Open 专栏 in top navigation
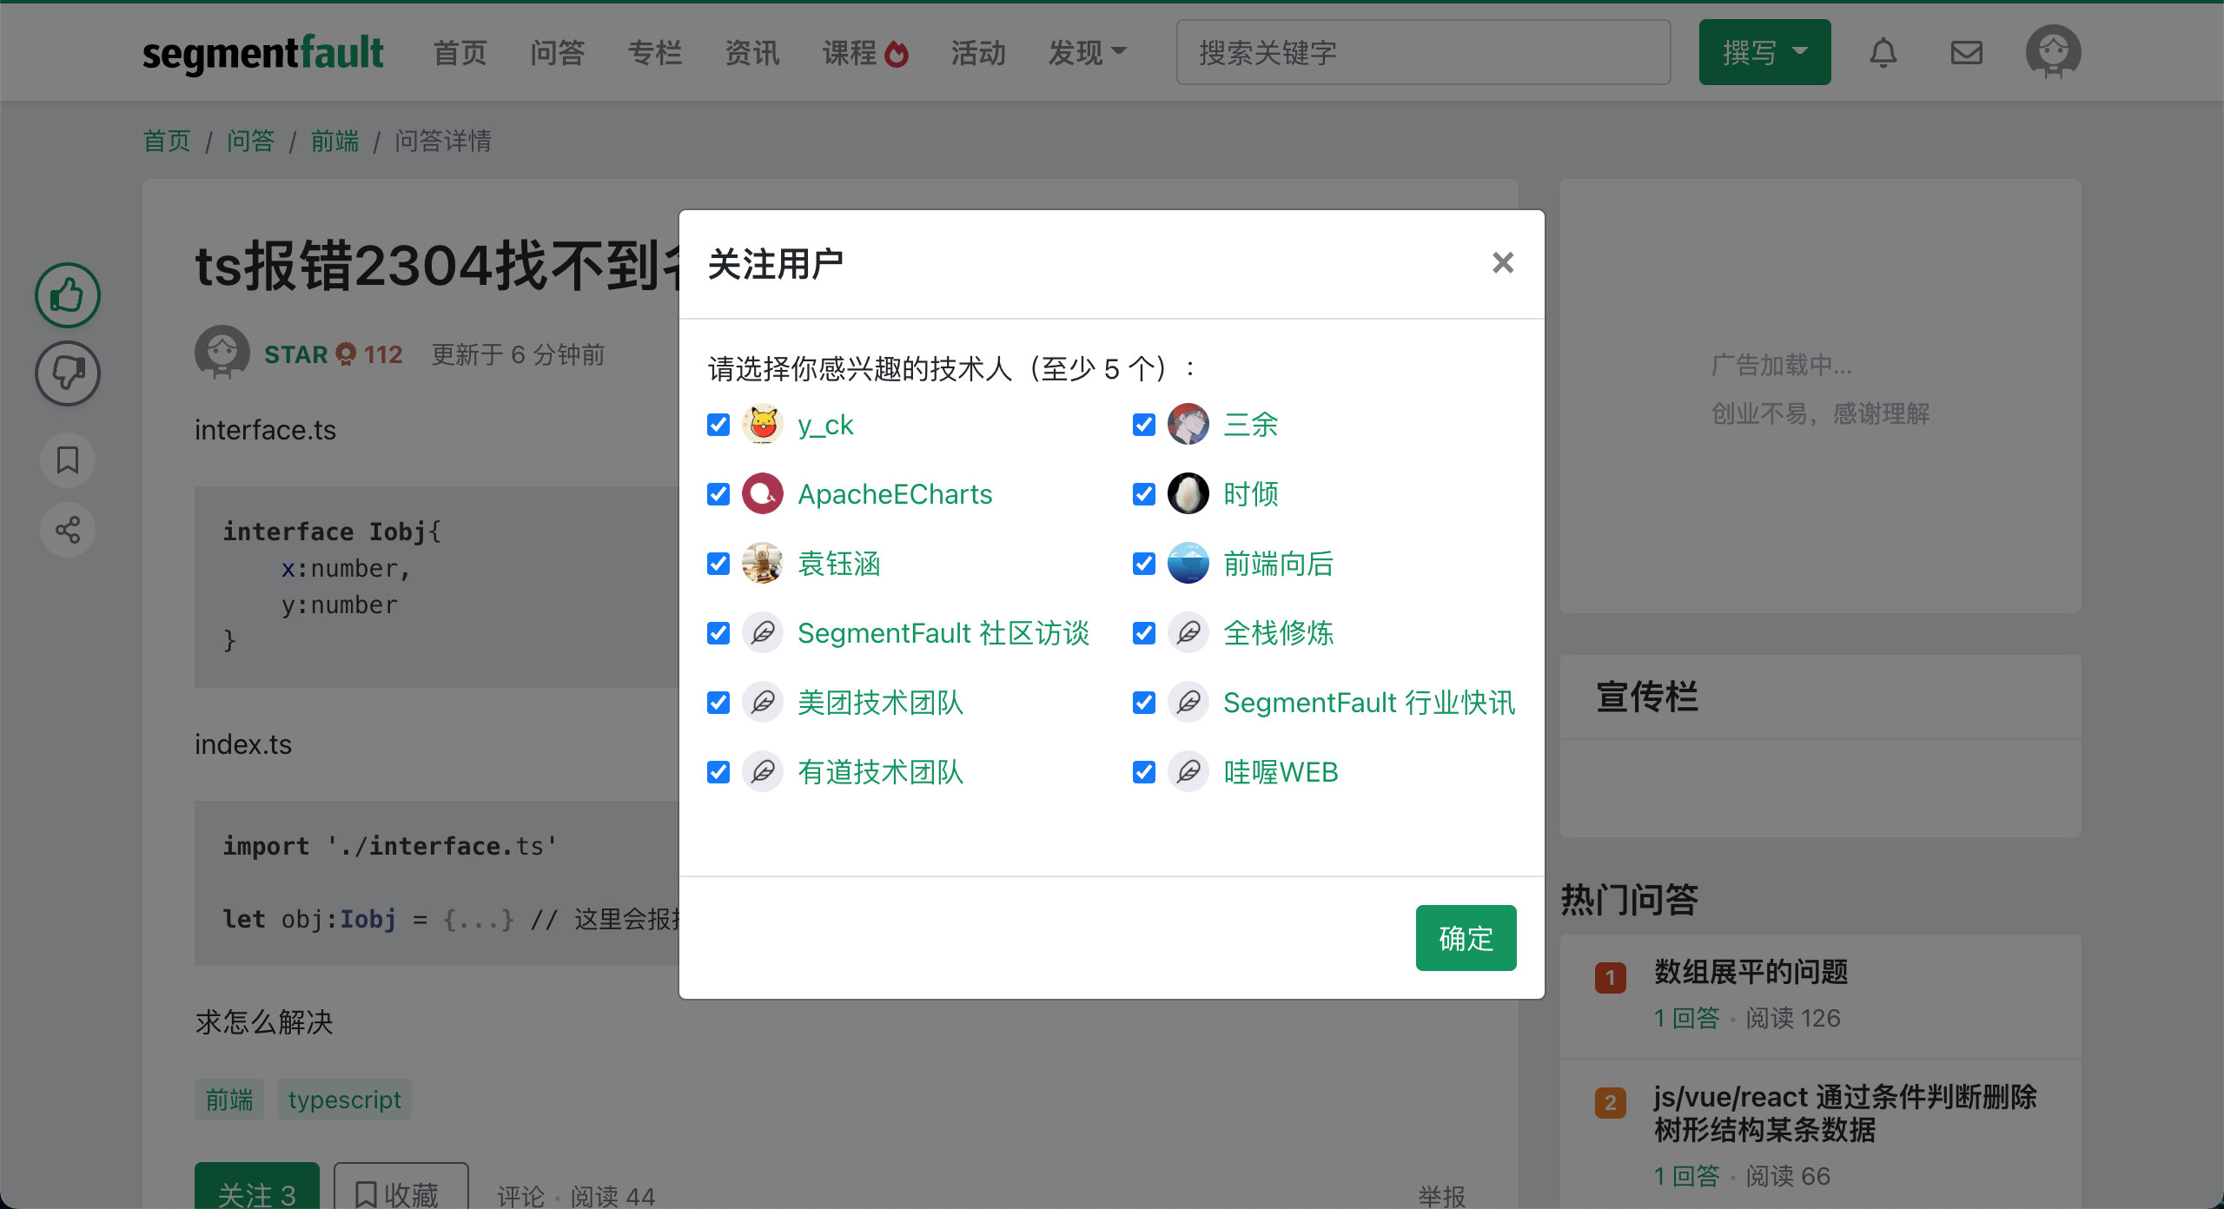Image resolution: width=2224 pixels, height=1209 pixels. [655, 53]
